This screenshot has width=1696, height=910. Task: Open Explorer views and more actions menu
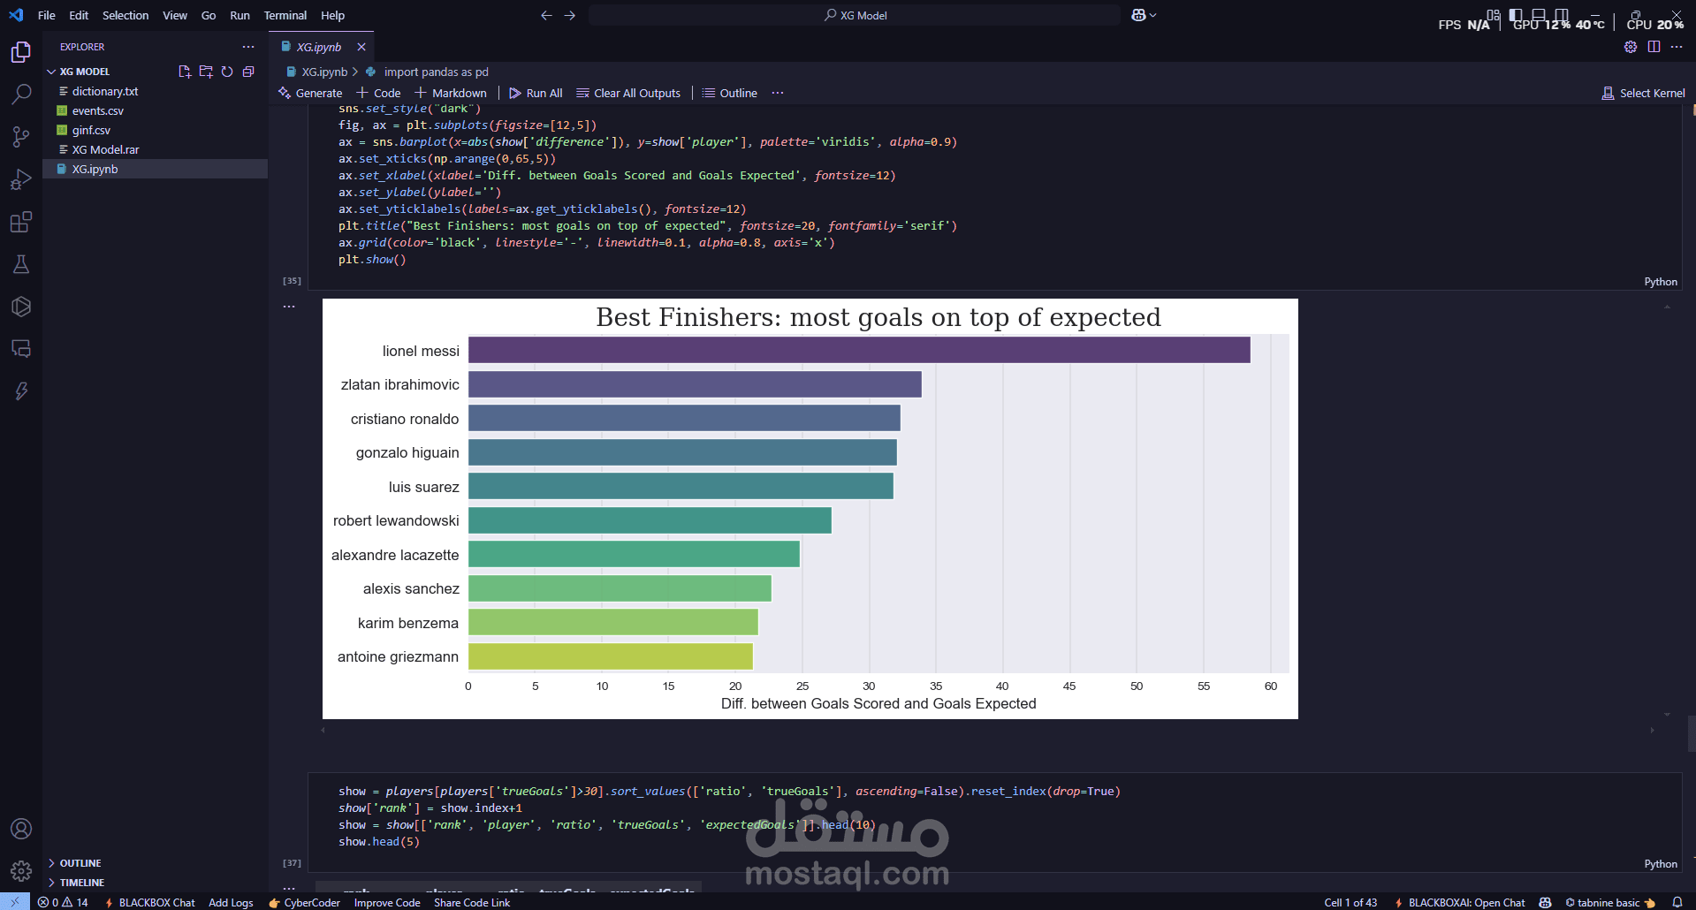[x=248, y=47]
